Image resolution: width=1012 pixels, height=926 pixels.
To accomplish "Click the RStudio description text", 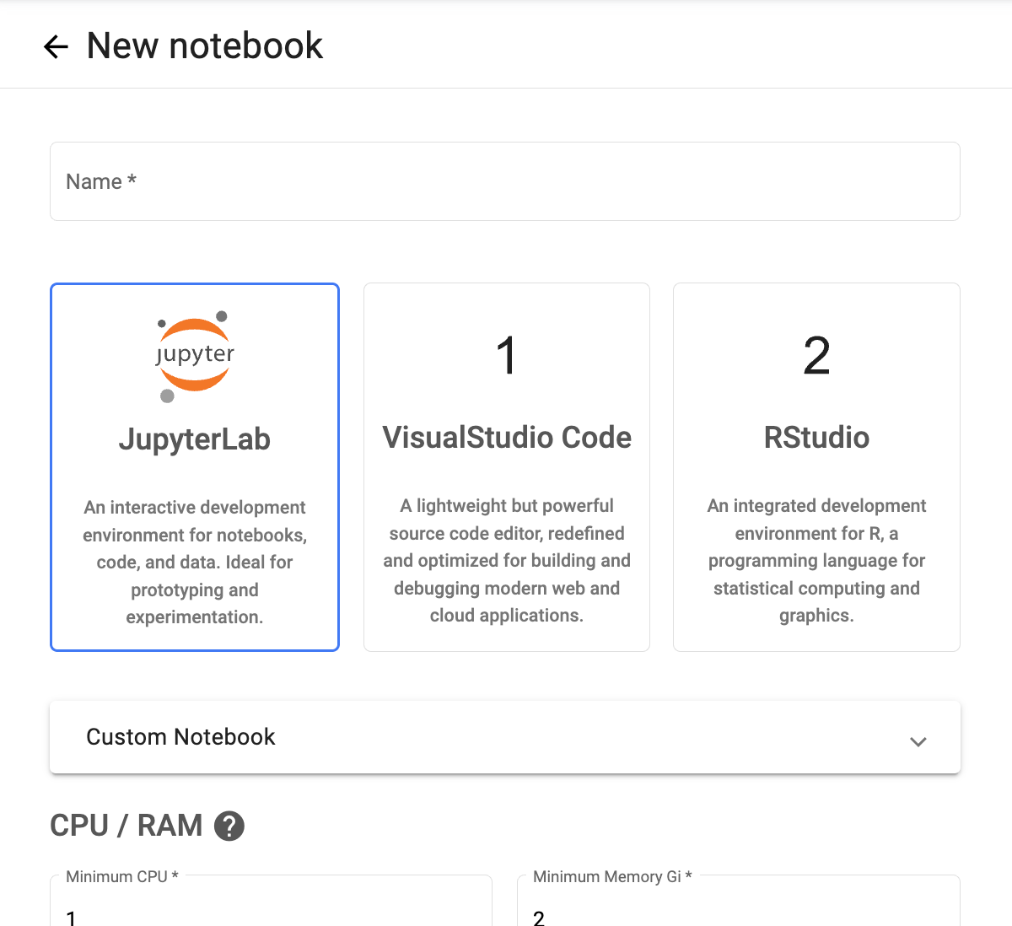I will point(816,561).
